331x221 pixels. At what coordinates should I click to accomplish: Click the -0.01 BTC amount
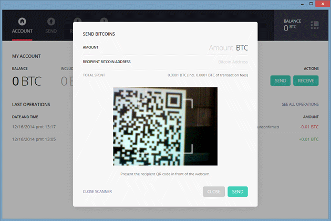pyautogui.click(x=309, y=127)
